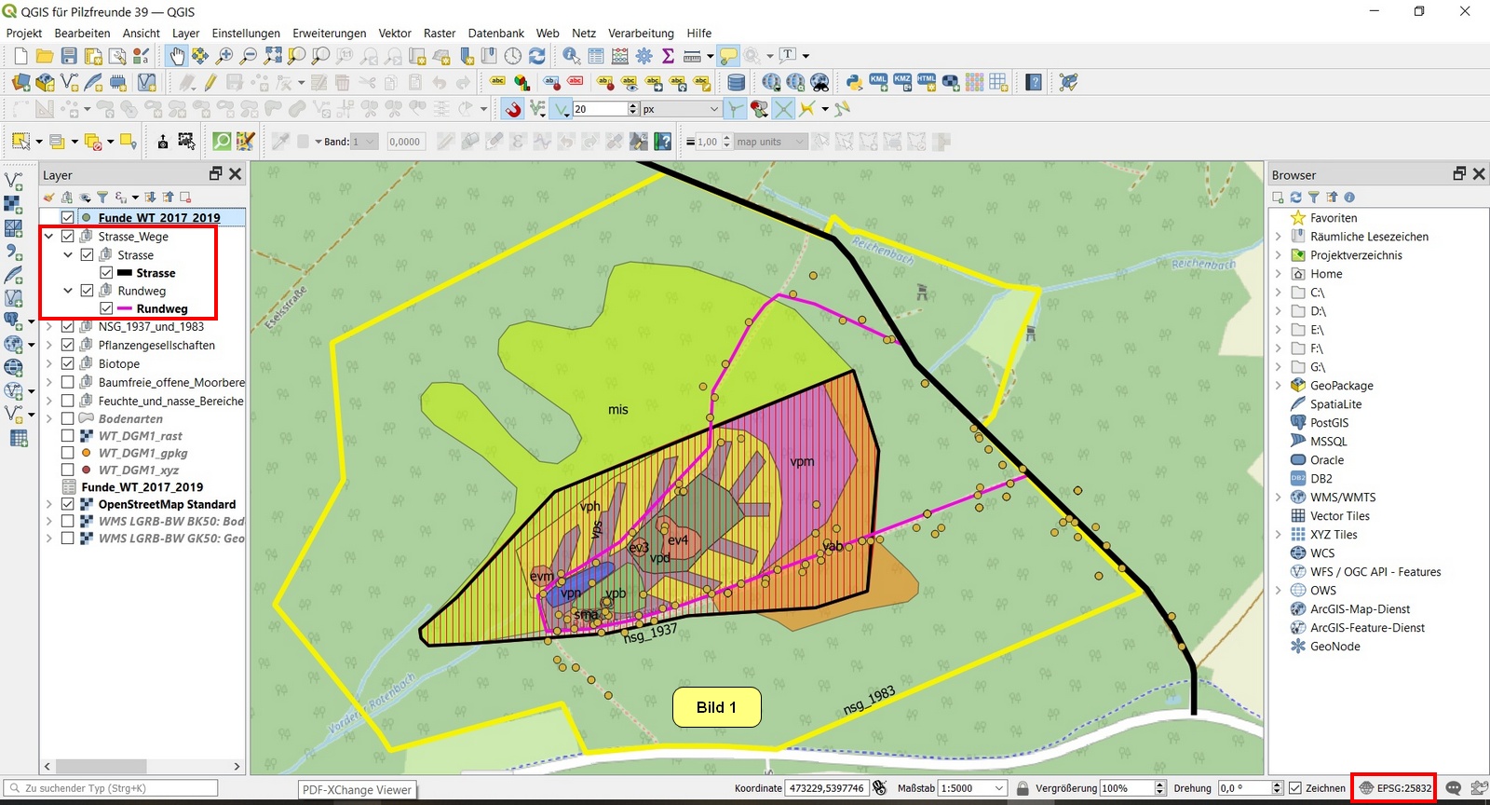1490x805 pixels.
Task: Click the Identify Features tool
Action: tap(572, 56)
